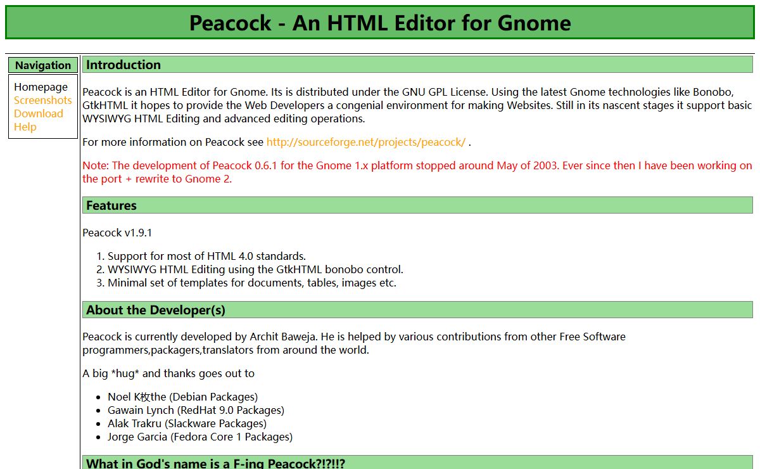Screen dimensions: 760x469
Task: Click the 'WYSIWYG HTML Editing using the GtkHTML' item
Action: coord(255,269)
